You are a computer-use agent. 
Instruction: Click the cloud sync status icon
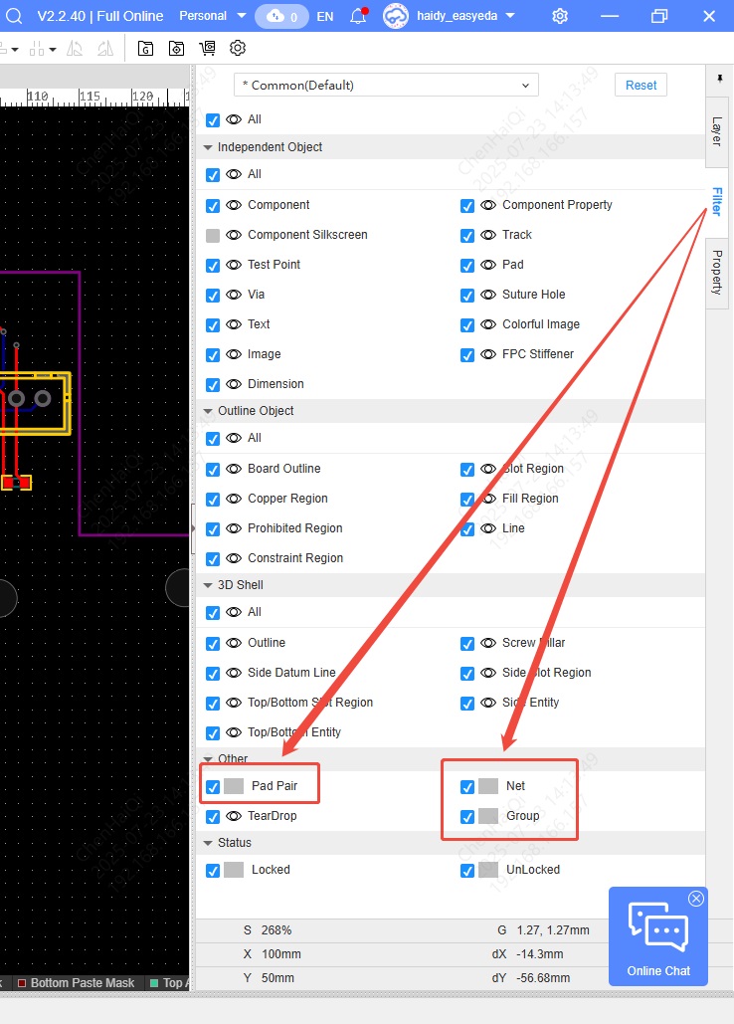point(281,16)
